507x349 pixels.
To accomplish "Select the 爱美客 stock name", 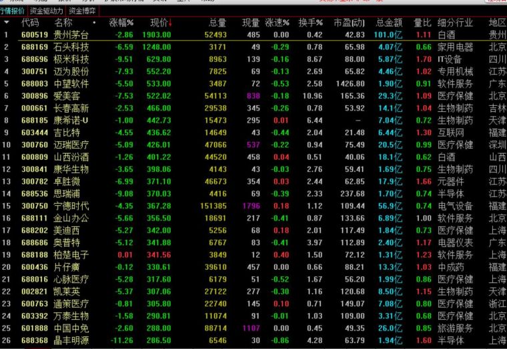I will [67, 96].
